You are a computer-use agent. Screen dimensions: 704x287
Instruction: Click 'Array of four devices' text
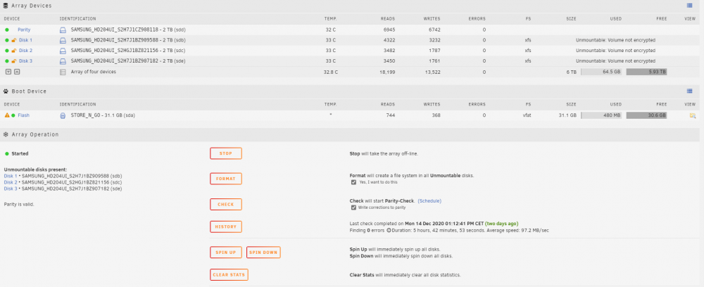(94, 72)
